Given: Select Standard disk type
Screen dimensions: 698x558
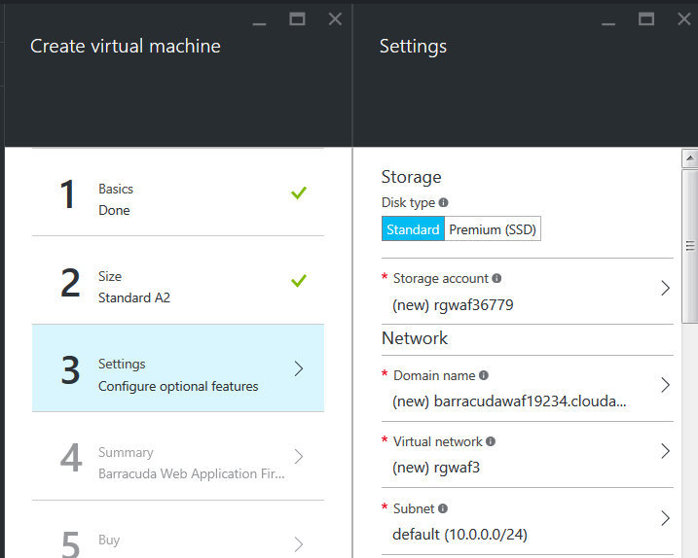Looking at the screenshot, I should (x=413, y=229).
